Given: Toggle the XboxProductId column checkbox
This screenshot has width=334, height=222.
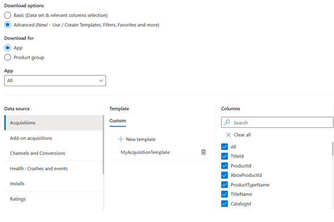Looking at the screenshot, I should point(224,175).
